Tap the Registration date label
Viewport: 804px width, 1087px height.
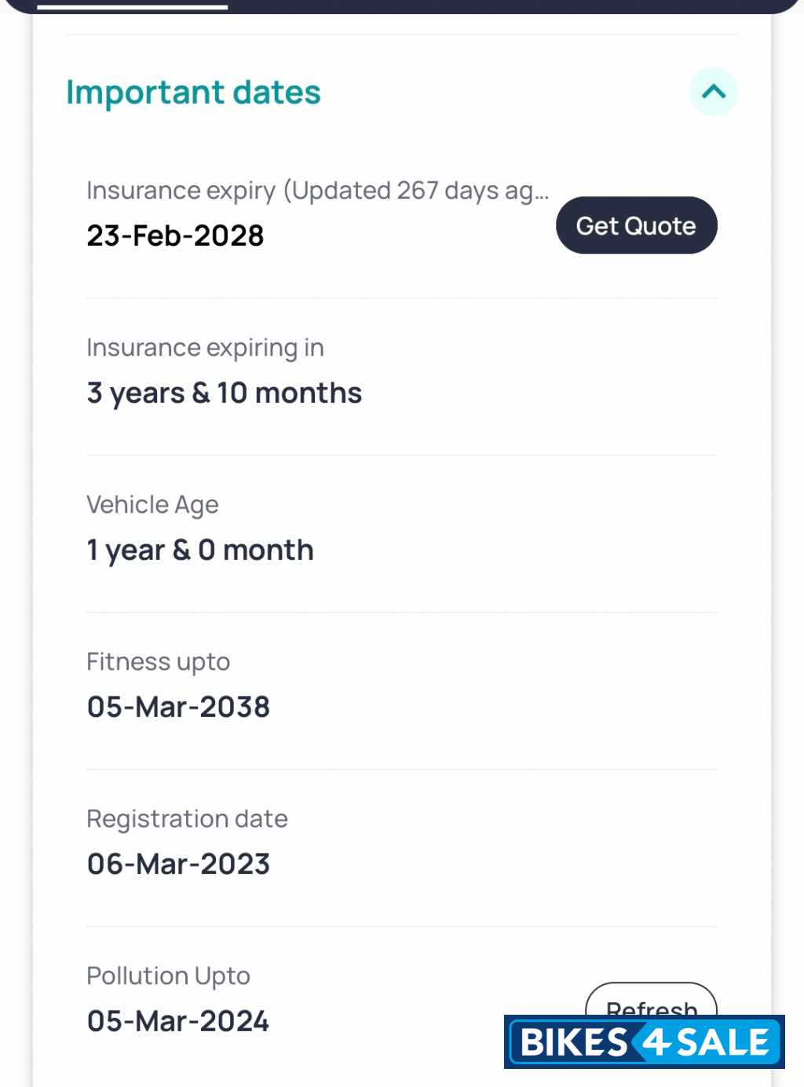pos(187,819)
